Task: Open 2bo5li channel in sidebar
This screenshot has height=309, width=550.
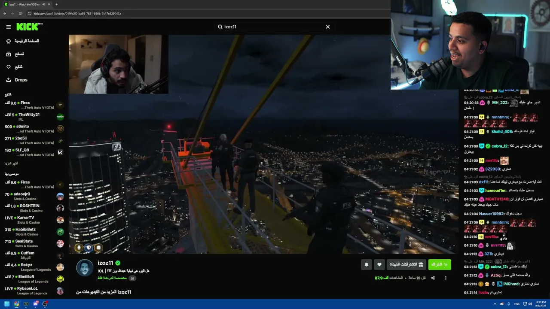Action: point(34,140)
